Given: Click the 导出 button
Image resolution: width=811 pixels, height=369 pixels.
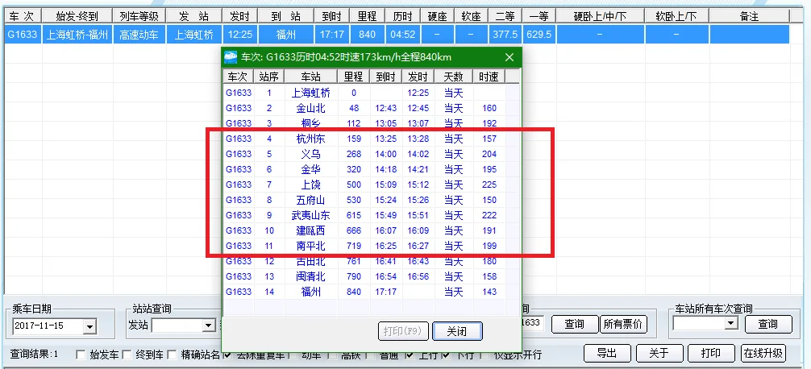Looking at the screenshot, I should 607,354.
